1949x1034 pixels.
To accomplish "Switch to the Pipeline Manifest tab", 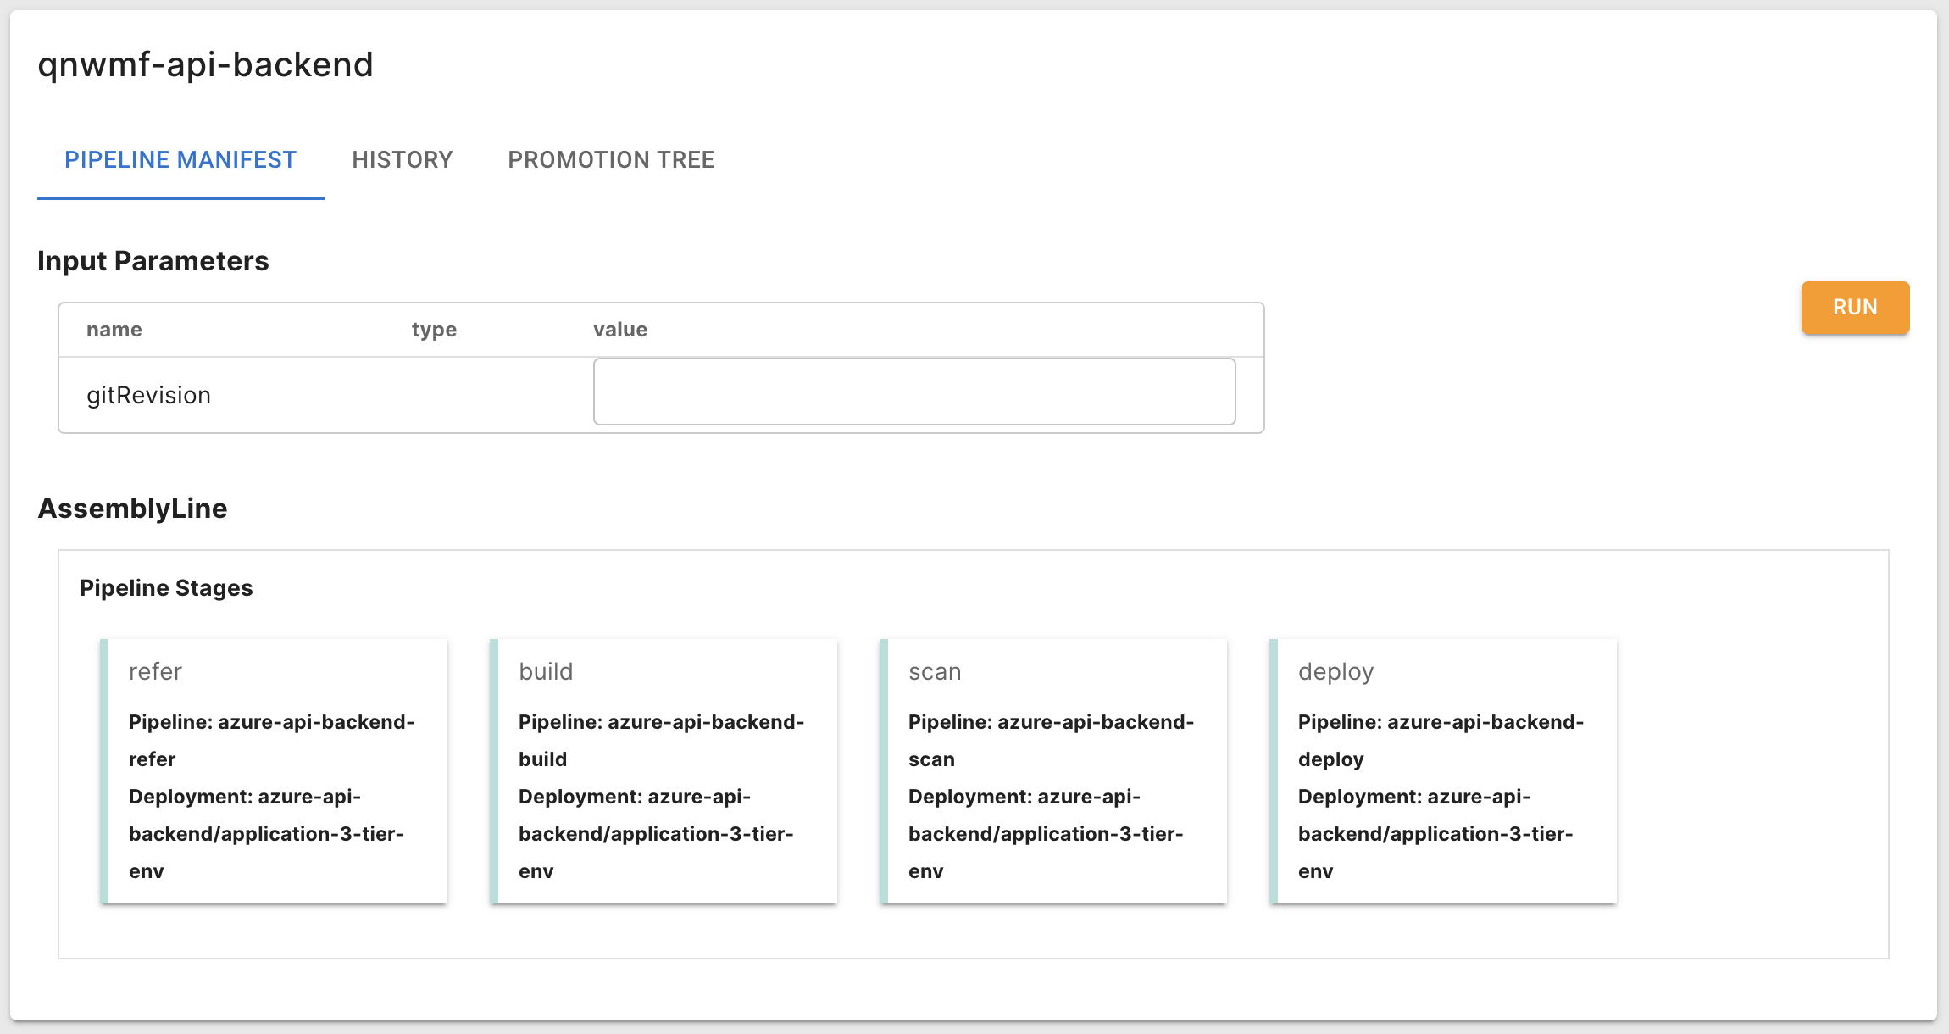I will pos(180,160).
